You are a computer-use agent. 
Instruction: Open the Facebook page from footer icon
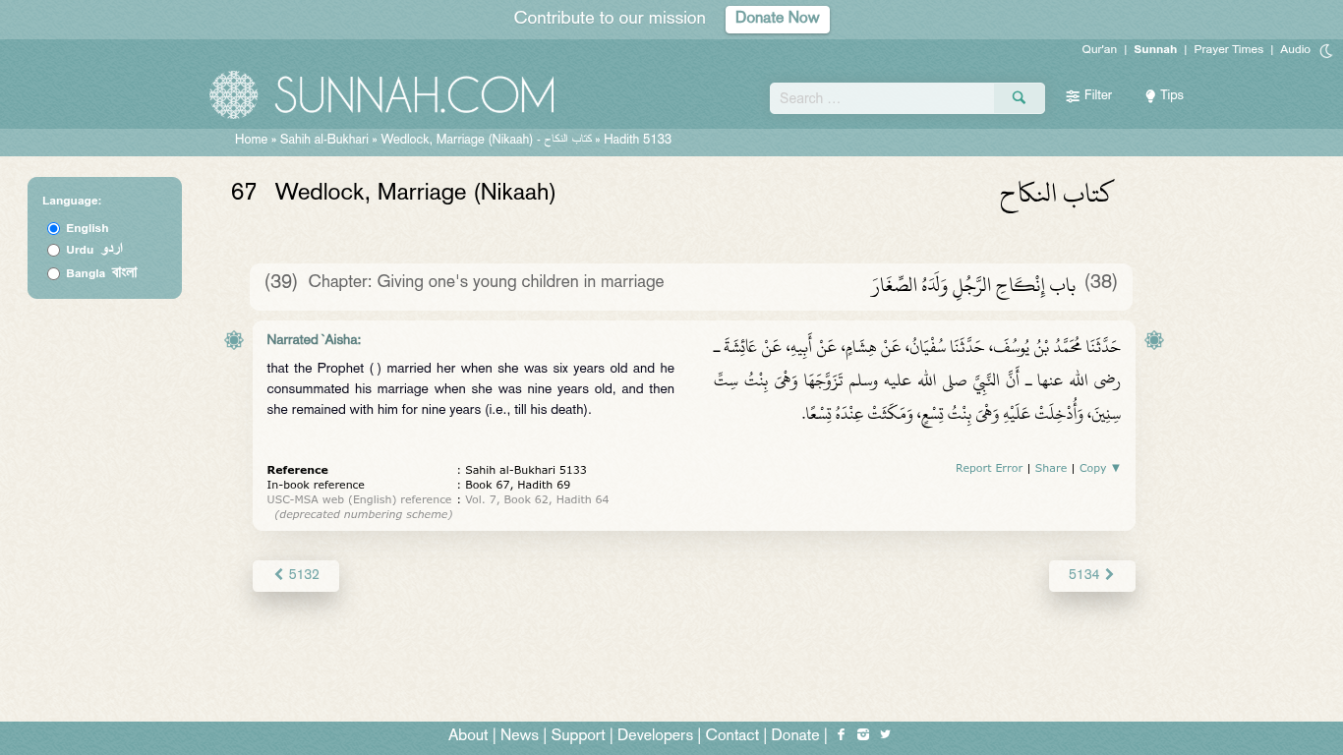(x=841, y=735)
